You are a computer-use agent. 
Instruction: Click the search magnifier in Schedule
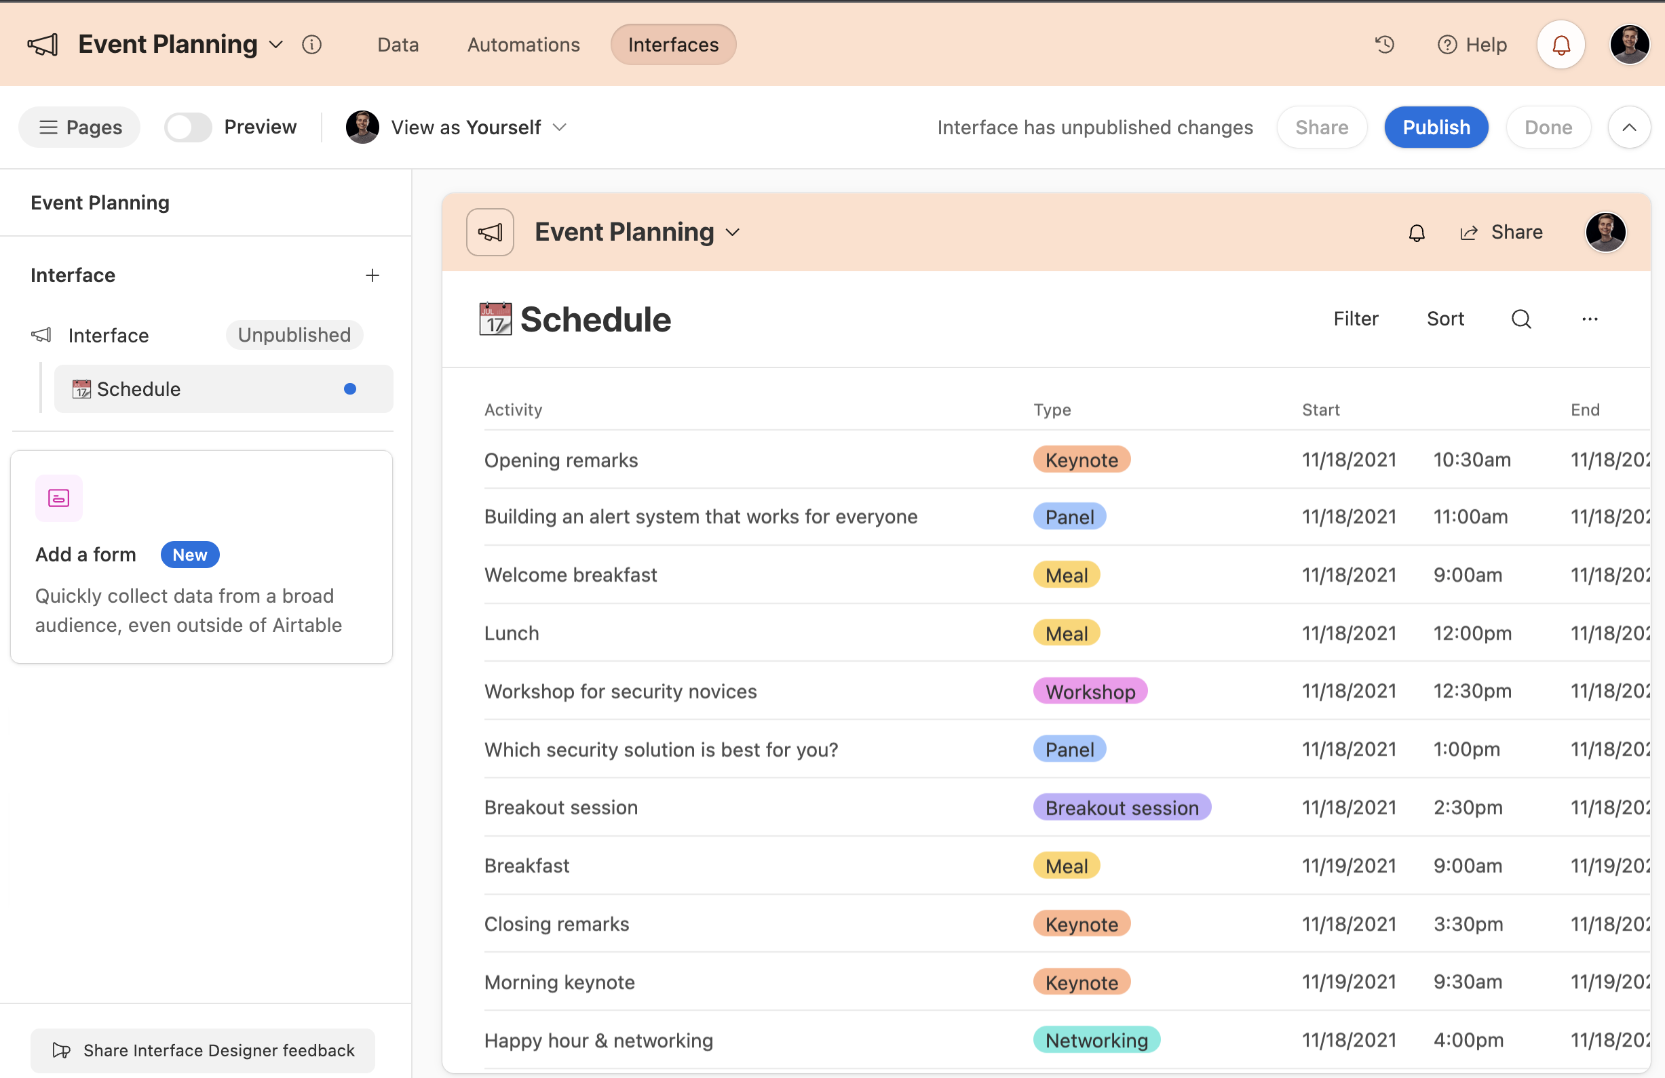(1521, 319)
